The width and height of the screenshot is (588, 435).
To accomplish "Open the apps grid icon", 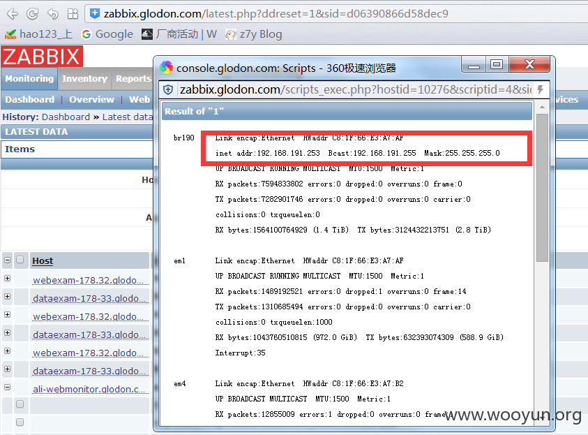I will [x=73, y=14].
